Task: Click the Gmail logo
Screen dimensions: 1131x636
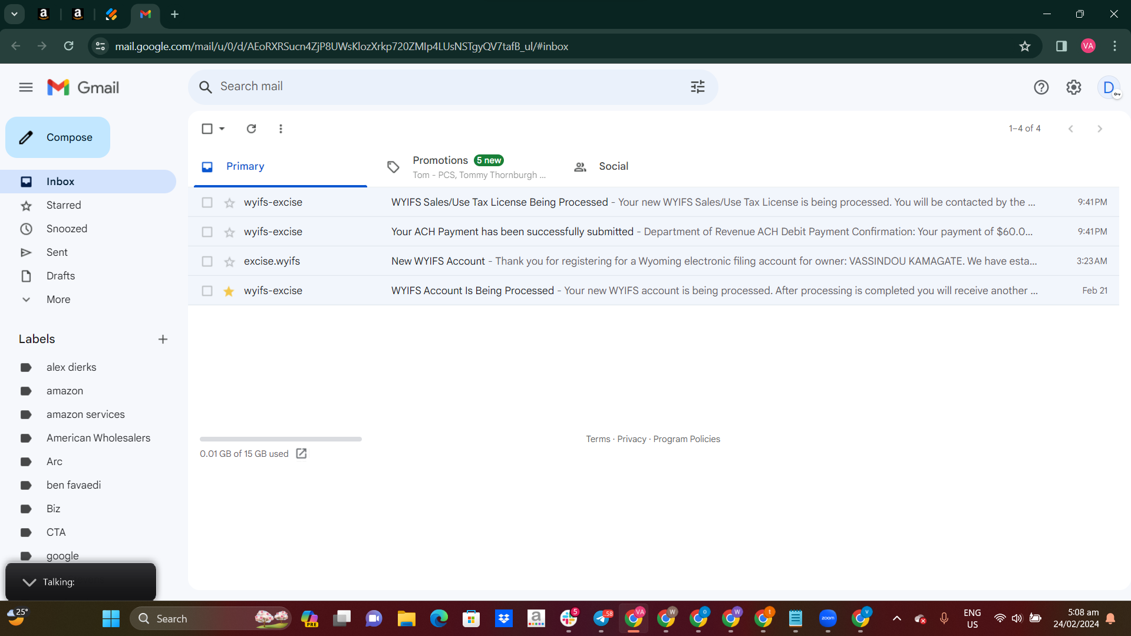Action: pos(83,87)
